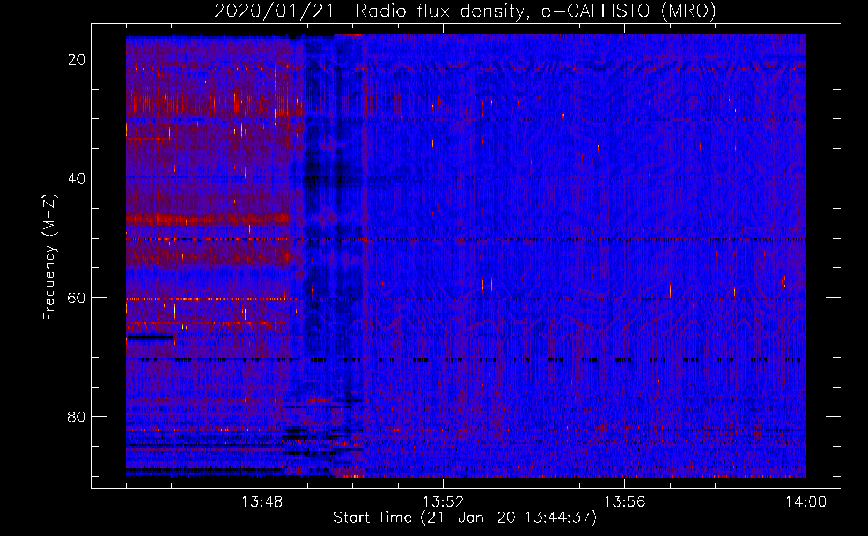The image size is (868, 536).
Task: Click the '13:56' time tick label
Action: click(624, 502)
